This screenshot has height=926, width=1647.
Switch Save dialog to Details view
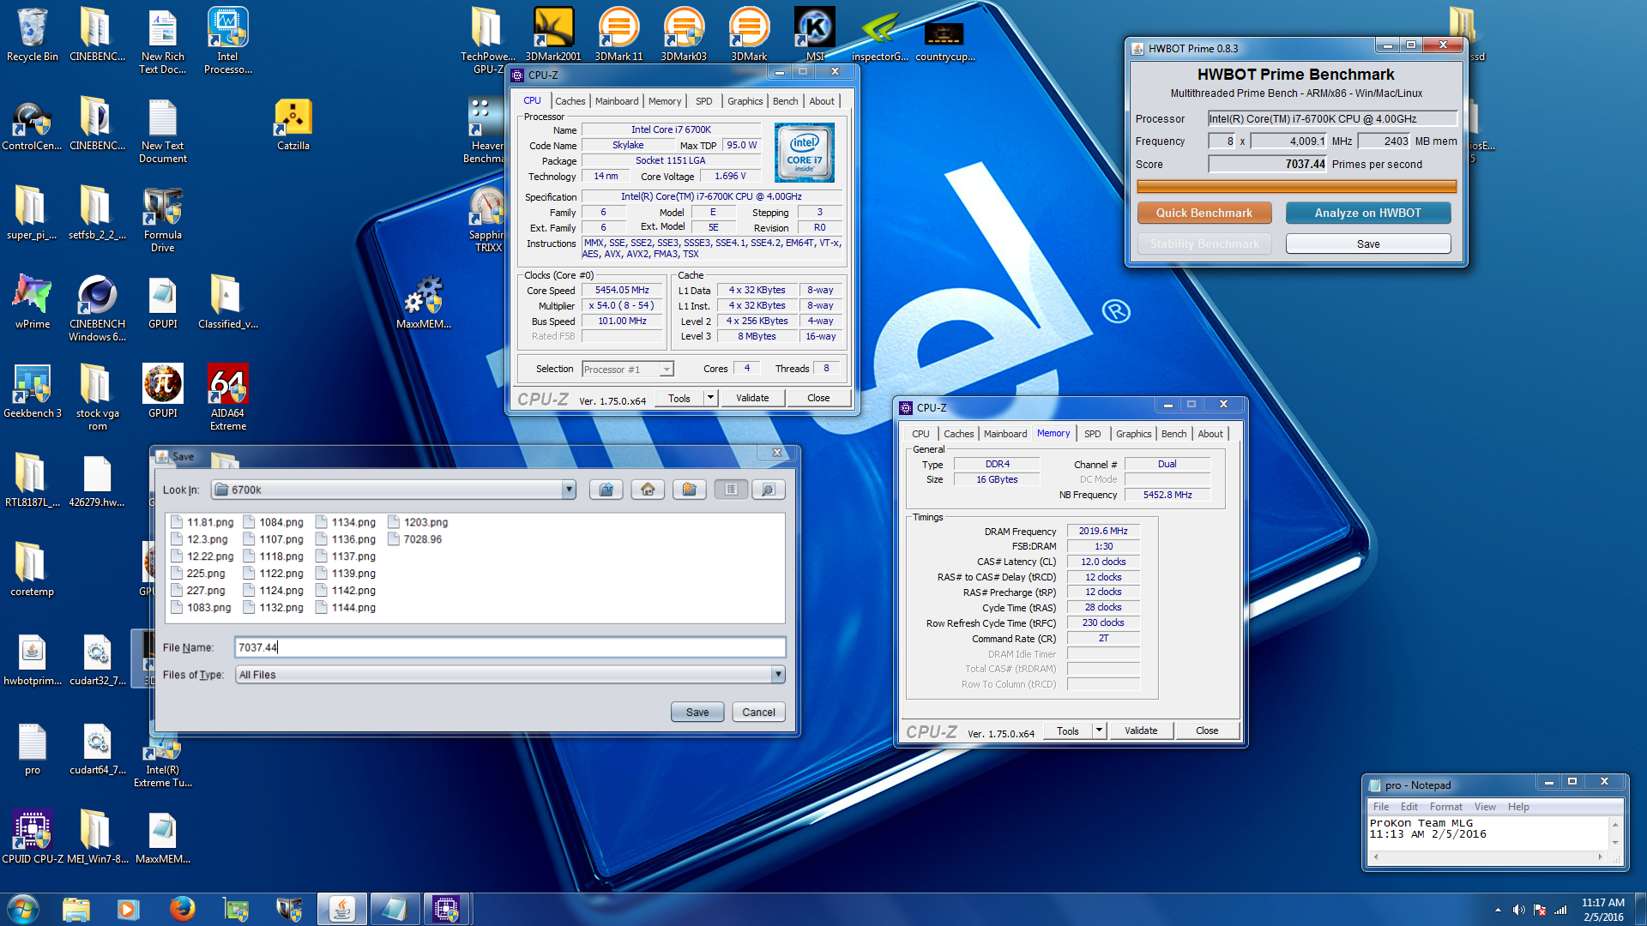click(x=769, y=490)
